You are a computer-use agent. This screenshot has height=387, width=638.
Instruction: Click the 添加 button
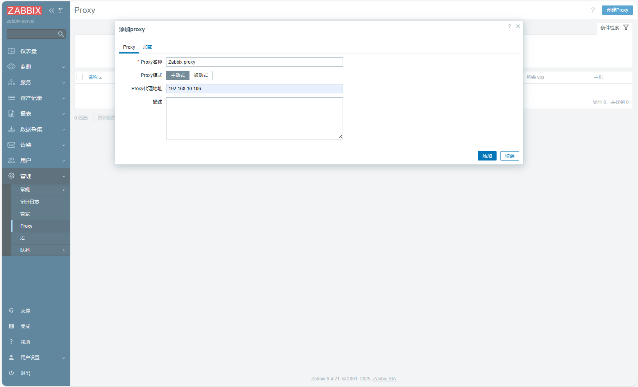(487, 156)
